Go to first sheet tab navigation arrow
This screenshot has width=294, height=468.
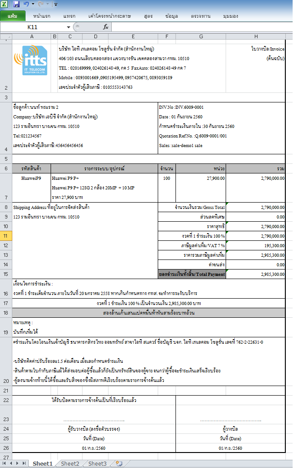tap(4, 463)
